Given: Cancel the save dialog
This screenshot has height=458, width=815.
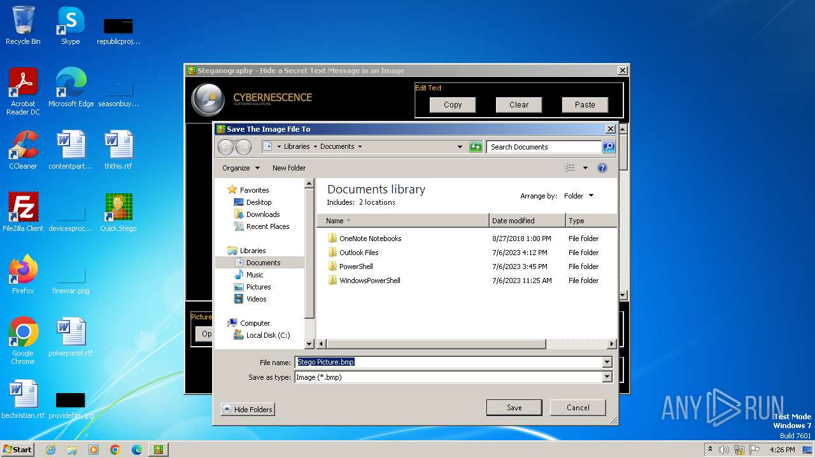Looking at the screenshot, I should (x=578, y=408).
